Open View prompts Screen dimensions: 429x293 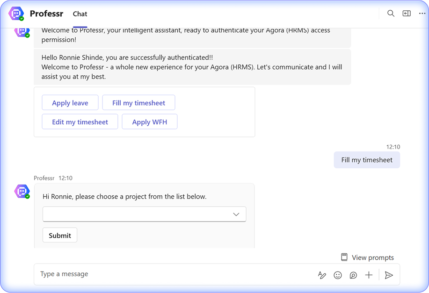click(x=367, y=257)
